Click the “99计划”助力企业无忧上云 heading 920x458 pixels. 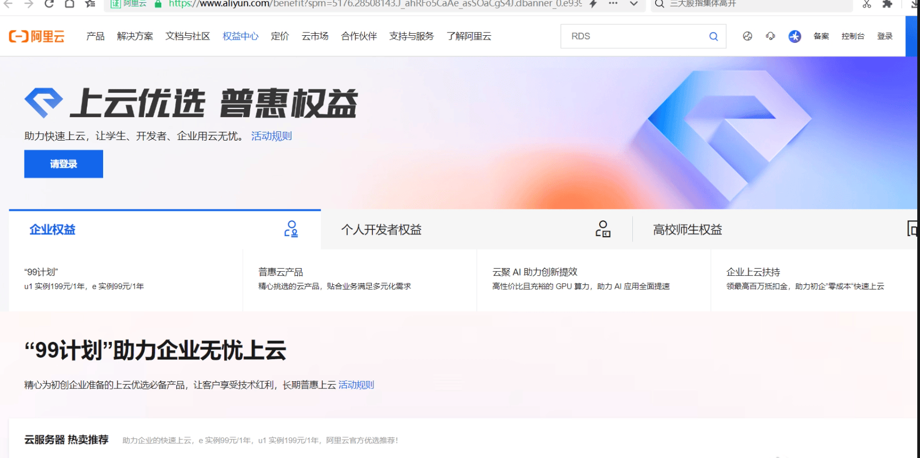pos(155,351)
